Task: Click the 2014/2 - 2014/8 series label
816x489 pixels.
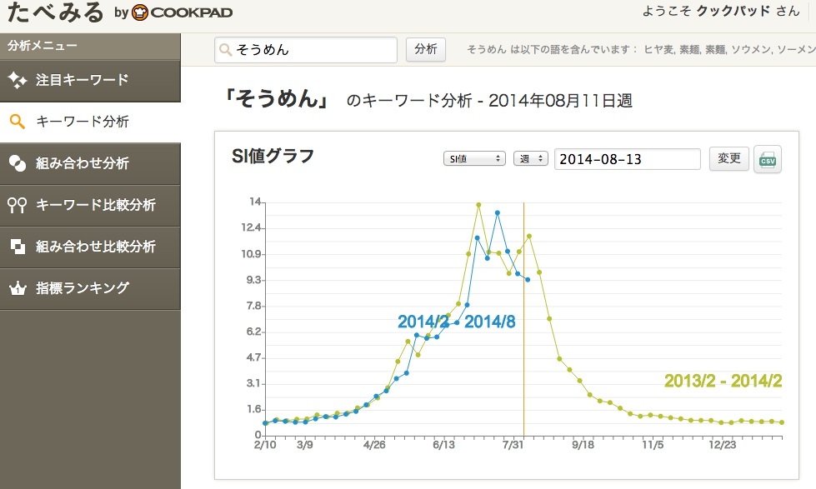Action: point(457,322)
